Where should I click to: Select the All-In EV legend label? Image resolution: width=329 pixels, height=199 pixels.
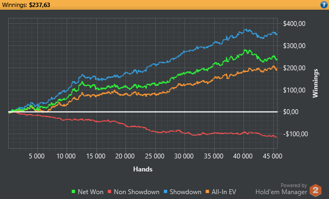pyautogui.click(x=224, y=191)
